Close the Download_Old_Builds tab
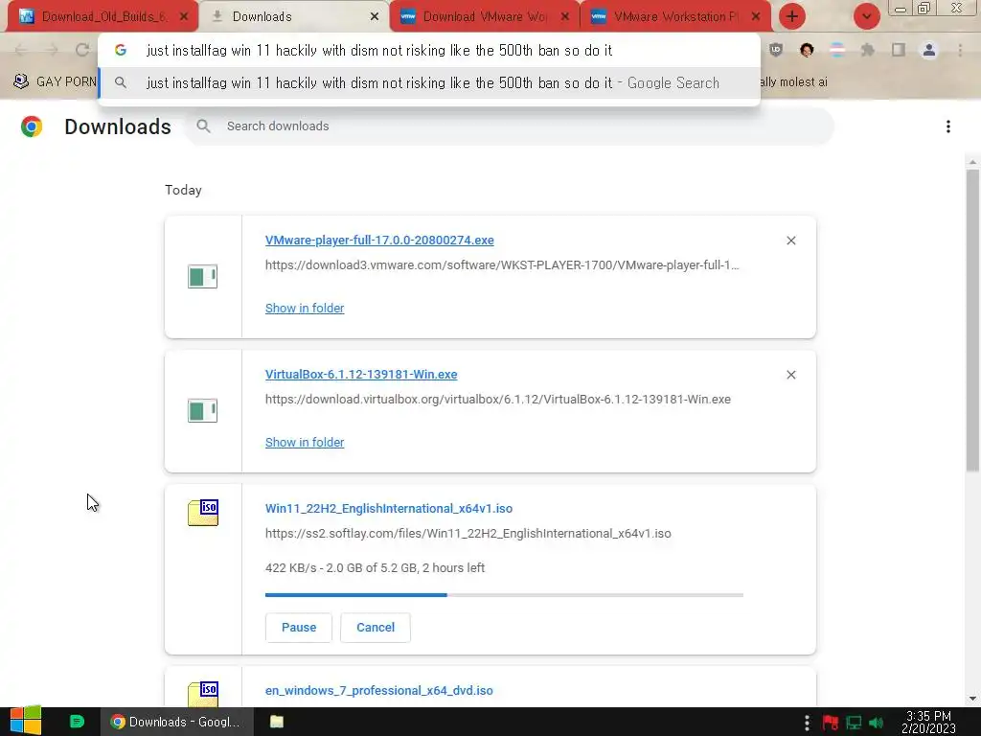The width and height of the screenshot is (981, 736). coord(184,17)
